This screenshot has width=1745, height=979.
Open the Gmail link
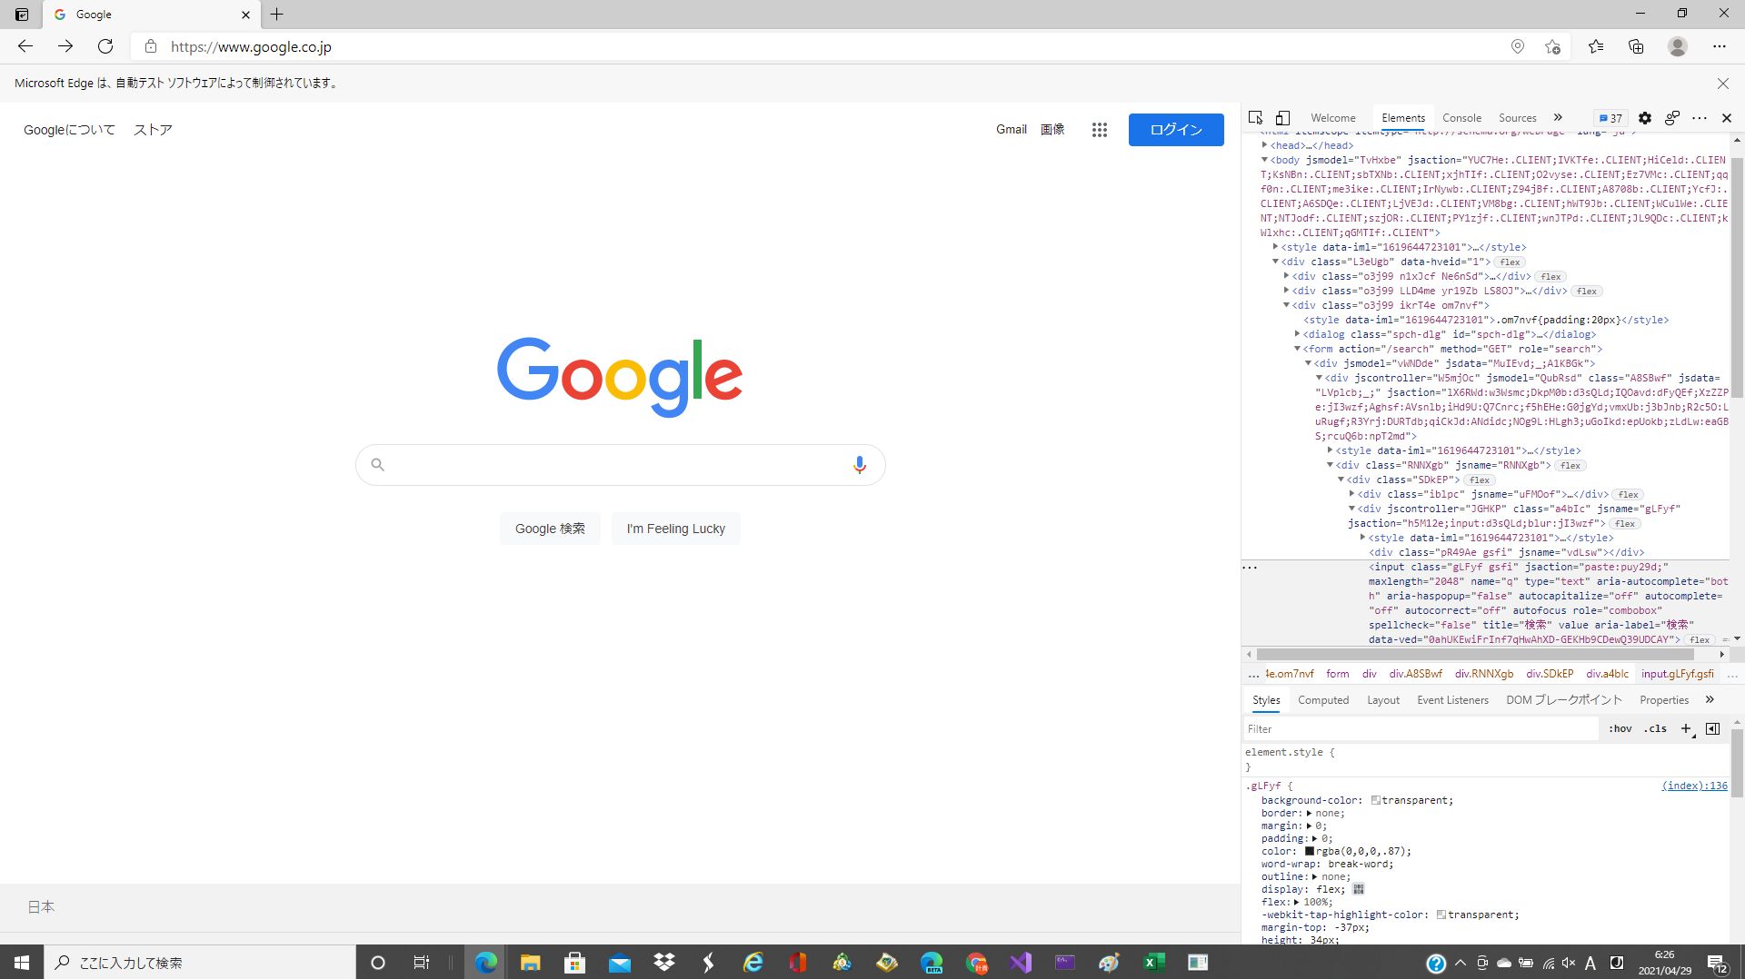1011,130
